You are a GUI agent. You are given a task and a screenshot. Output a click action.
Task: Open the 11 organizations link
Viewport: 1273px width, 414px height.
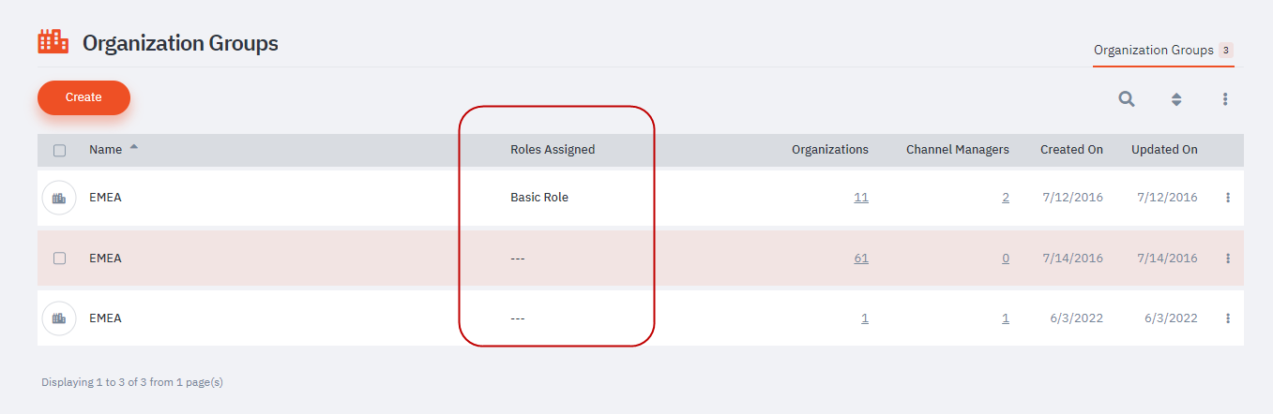[860, 198]
